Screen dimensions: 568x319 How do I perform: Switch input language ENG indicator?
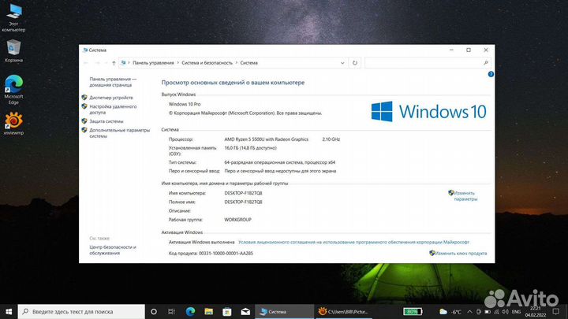click(x=516, y=311)
